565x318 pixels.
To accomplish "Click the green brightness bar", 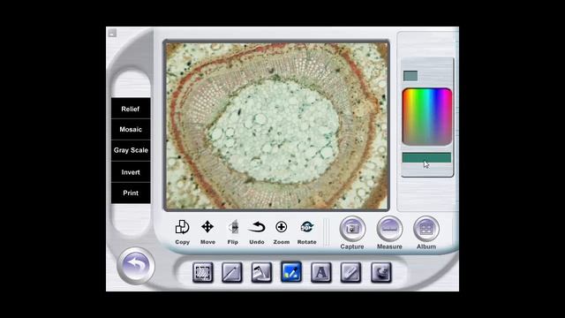I will (426, 157).
